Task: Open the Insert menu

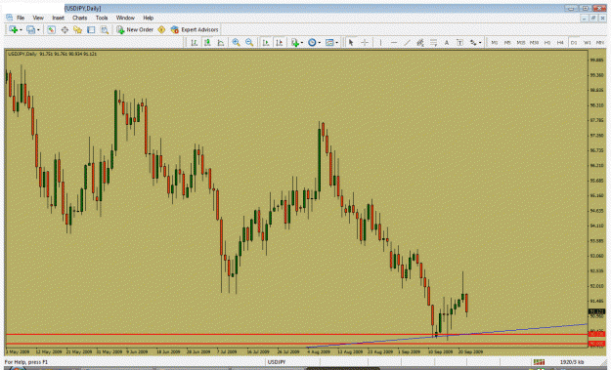Action: 58,18
